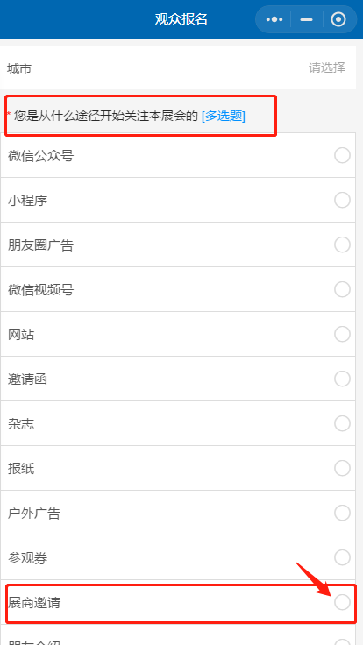Viewport: 363px width, 645px height.
Task: Open the three-dot more menu
Action: [x=274, y=19]
